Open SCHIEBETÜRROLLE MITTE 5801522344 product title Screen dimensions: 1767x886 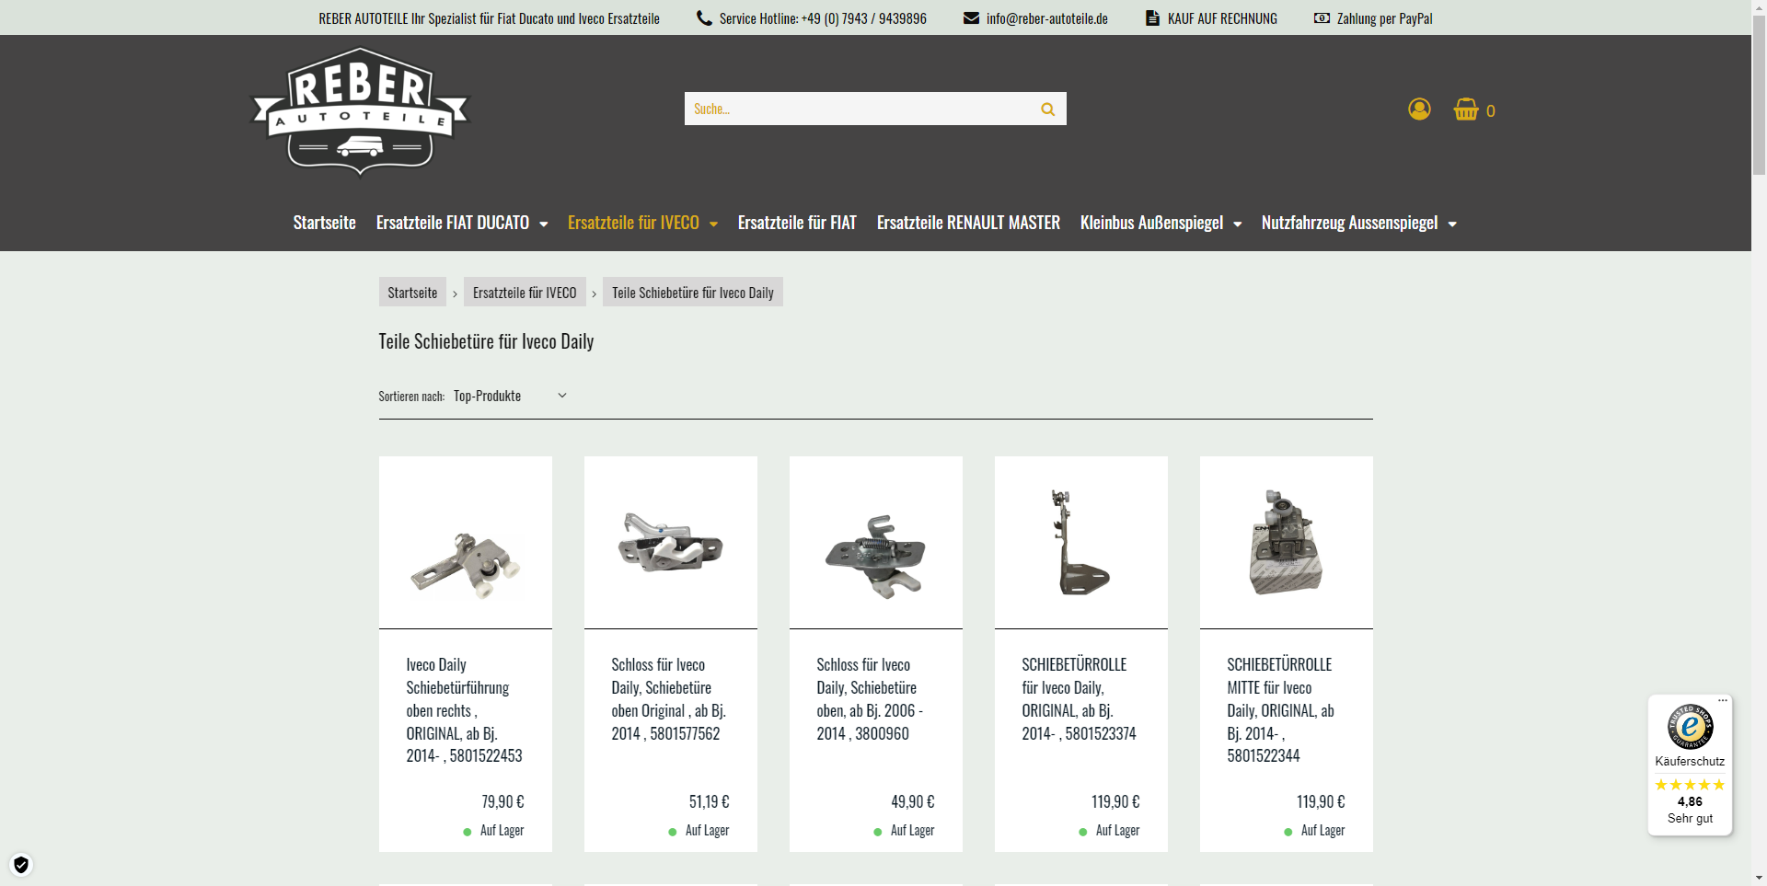click(1280, 710)
